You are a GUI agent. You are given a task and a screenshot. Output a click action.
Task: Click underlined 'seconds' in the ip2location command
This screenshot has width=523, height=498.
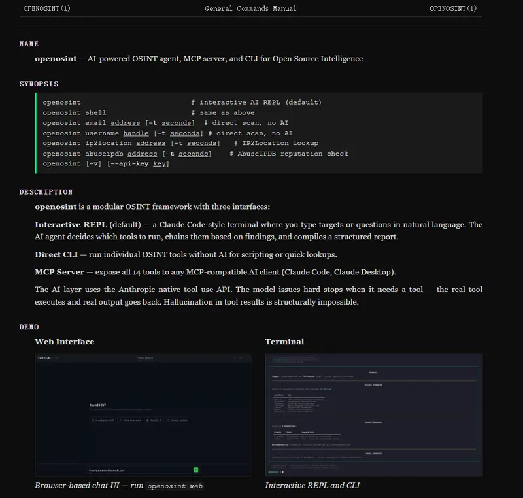pos(201,143)
